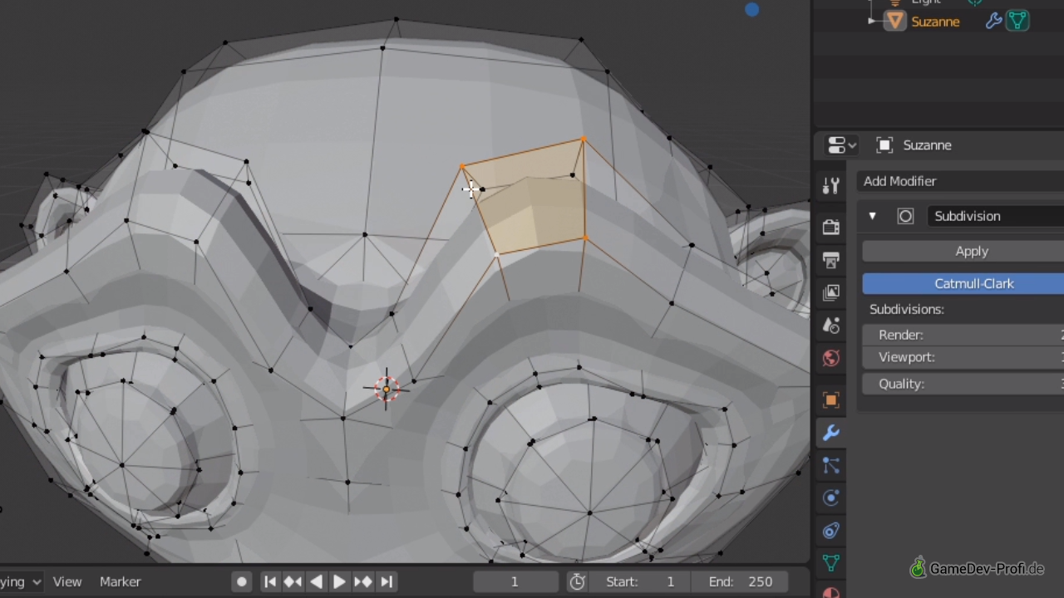The image size is (1064, 598).
Task: Click the orange Suzanne object icon in outliner
Action: click(894, 21)
